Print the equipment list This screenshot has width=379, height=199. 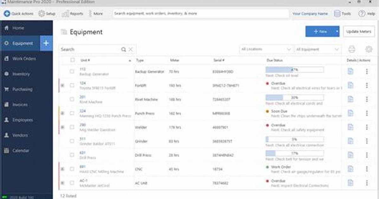coord(352,49)
